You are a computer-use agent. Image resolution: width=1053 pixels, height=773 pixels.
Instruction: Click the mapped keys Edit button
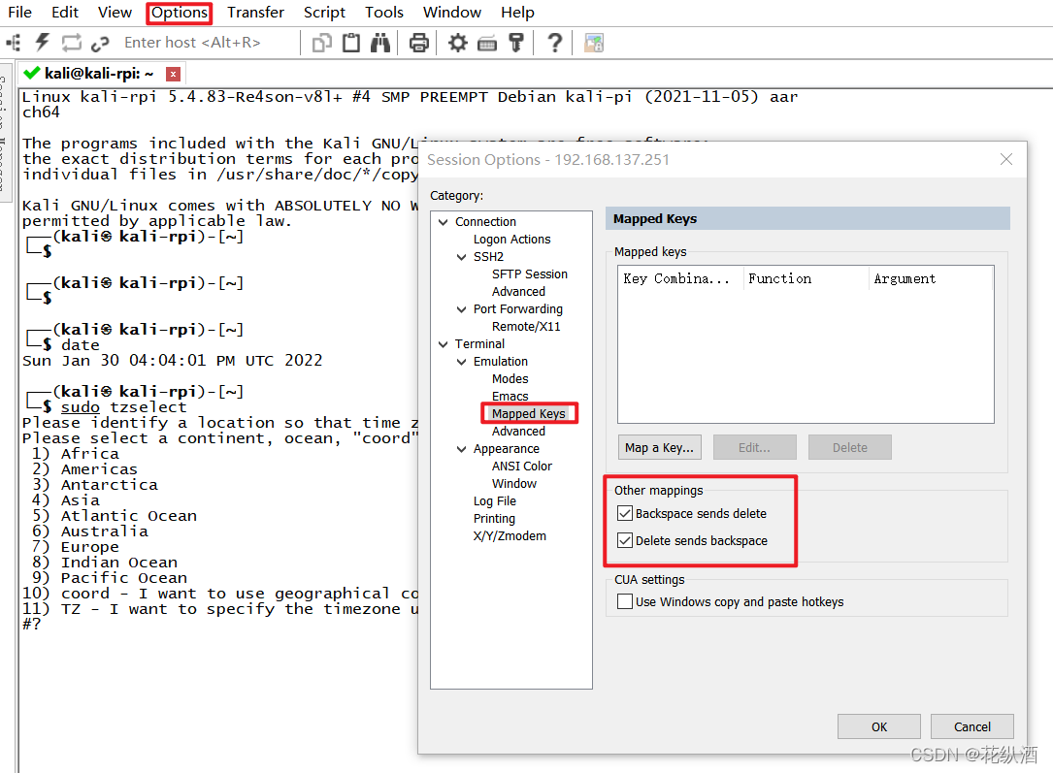click(x=755, y=447)
